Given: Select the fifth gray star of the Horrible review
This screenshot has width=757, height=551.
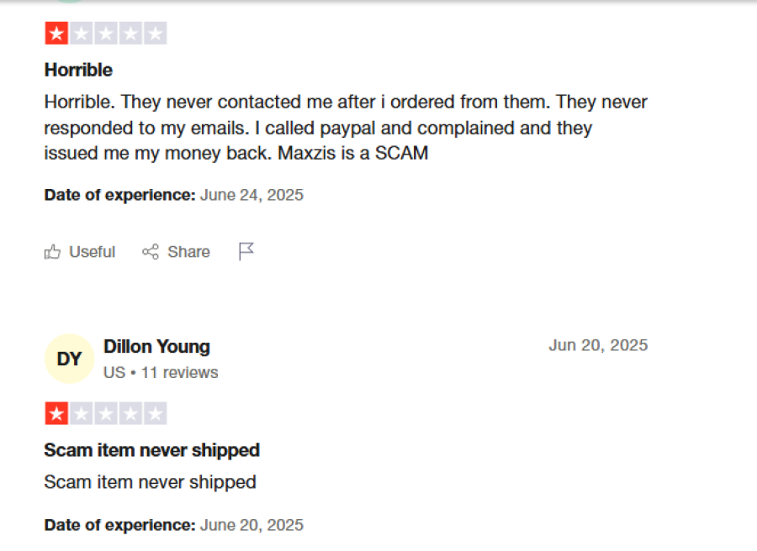Looking at the screenshot, I should 155,34.
